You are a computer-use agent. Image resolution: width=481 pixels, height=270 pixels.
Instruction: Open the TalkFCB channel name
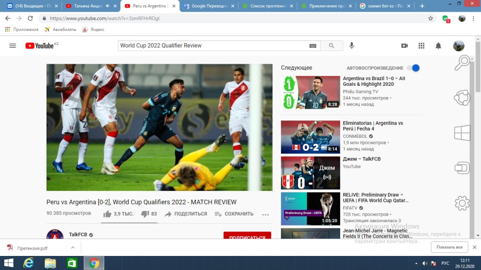(78, 234)
